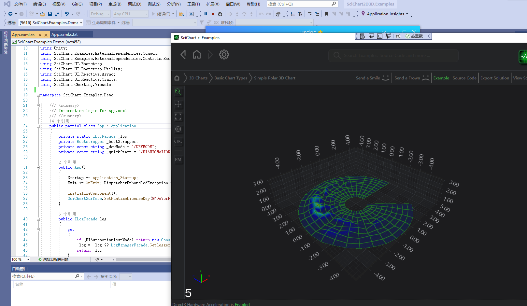Open SciChart settings gear in top navigation
The height and width of the screenshot is (306, 527).
224,55
